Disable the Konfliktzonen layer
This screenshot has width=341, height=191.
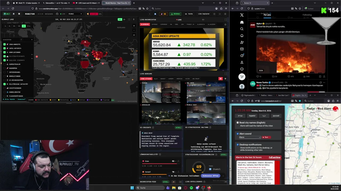(x=5, y=52)
